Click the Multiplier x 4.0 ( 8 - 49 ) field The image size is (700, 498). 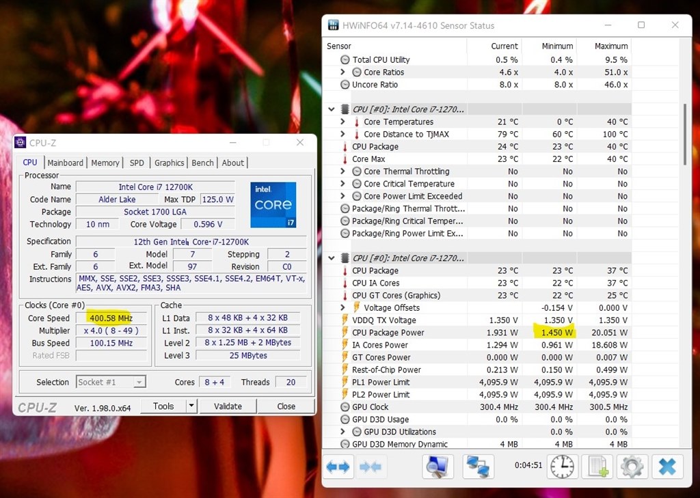point(111,331)
